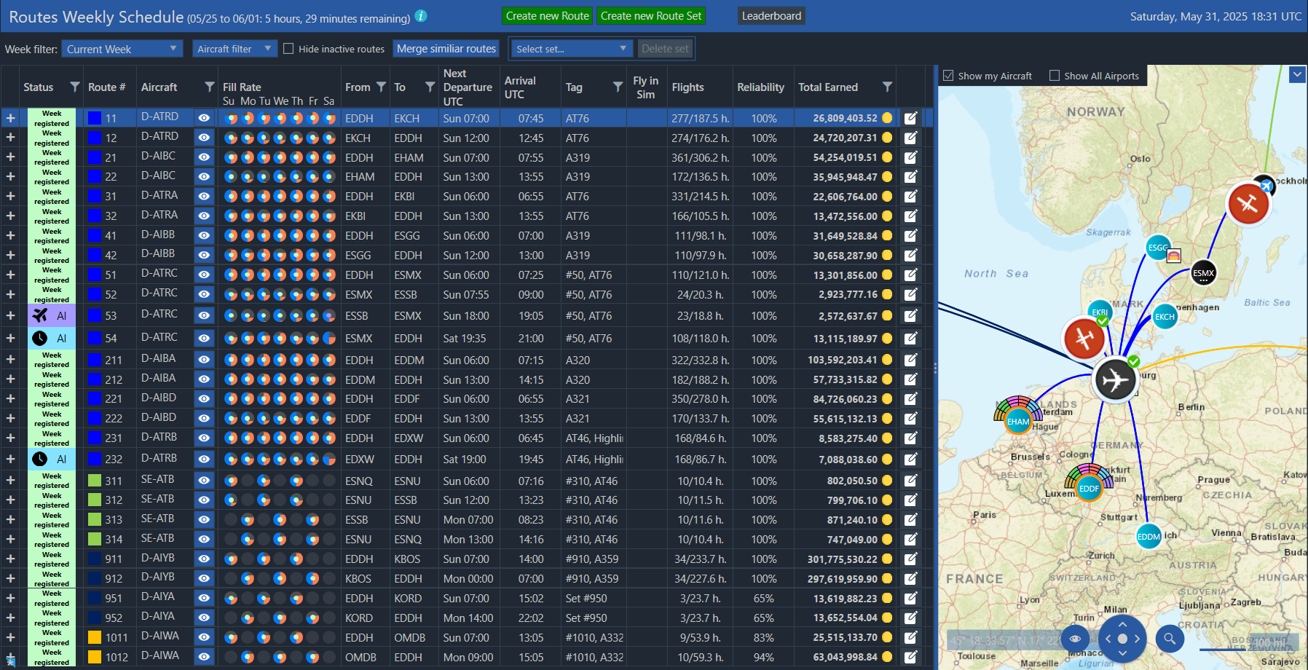Click the map eye visibility button
Screen dimensions: 1308x670
(x=1075, y=639)
